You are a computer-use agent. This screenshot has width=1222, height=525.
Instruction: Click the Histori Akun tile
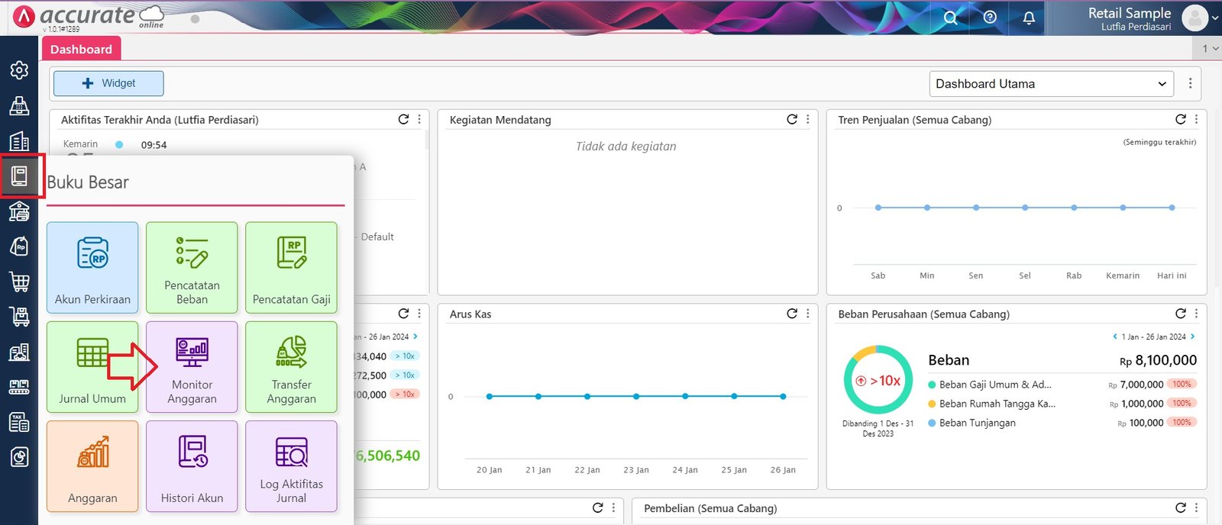[192, 465]
